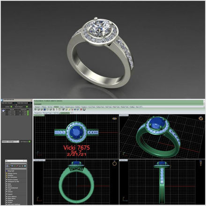The height and width of the screenshot is (206, 206).
Task: Toggle the Update green checkbox
Action: (11, 107)
